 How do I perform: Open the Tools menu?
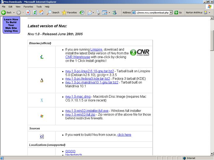point(39,6)
